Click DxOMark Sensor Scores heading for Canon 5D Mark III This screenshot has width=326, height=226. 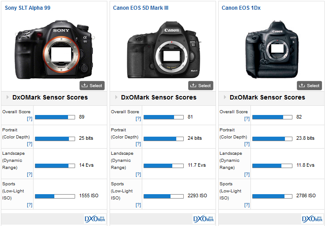[159, 97]
